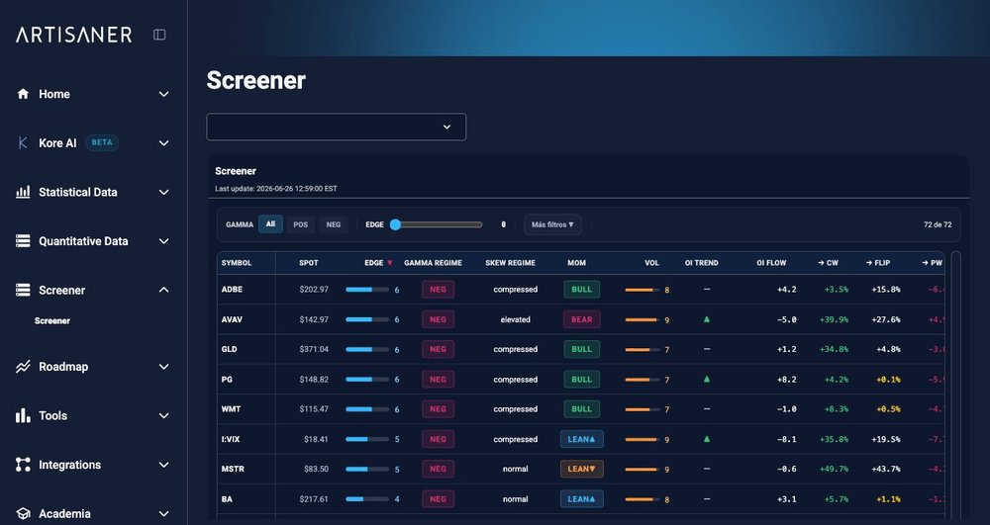This screenshot has height=525, width=990.
Task: Click the NEG gamma badge for BA
Action: pos(439,499)
